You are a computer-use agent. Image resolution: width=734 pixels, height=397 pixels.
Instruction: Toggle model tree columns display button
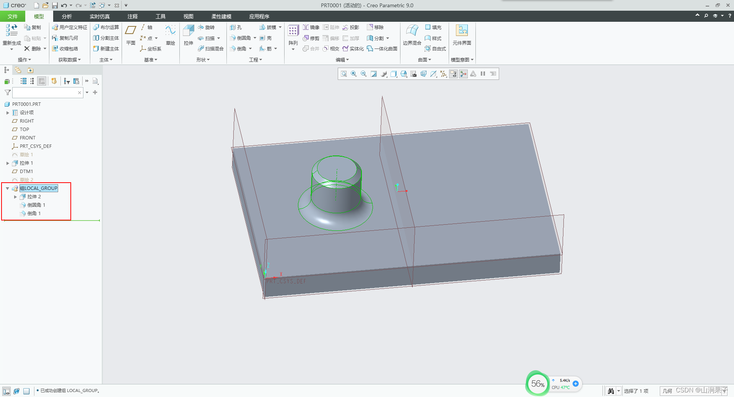[42, 81]
